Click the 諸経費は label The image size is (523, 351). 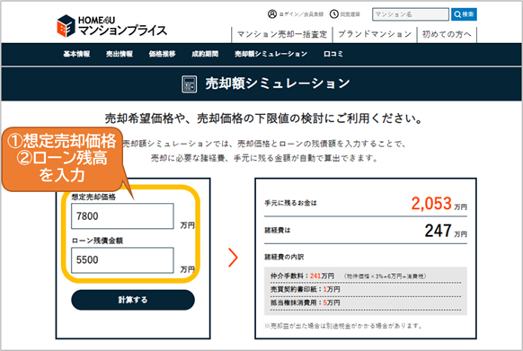(278, 231)
